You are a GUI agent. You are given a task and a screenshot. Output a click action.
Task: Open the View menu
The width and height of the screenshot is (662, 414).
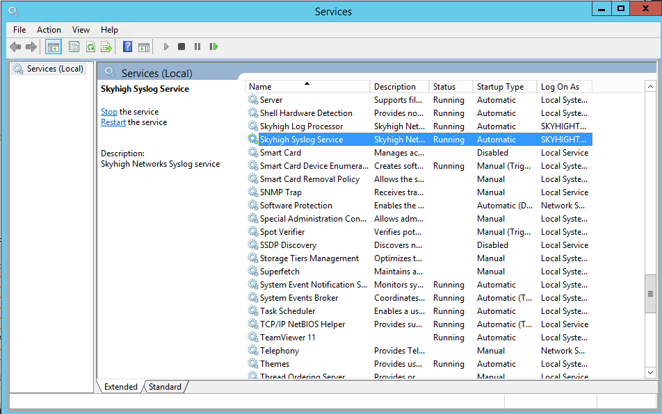(x=81, y=30)
